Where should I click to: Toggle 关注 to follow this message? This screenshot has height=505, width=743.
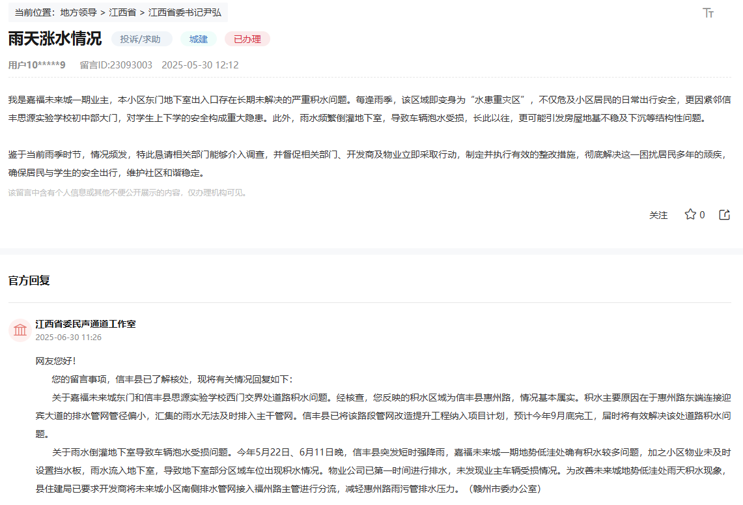tap(658, 215)
